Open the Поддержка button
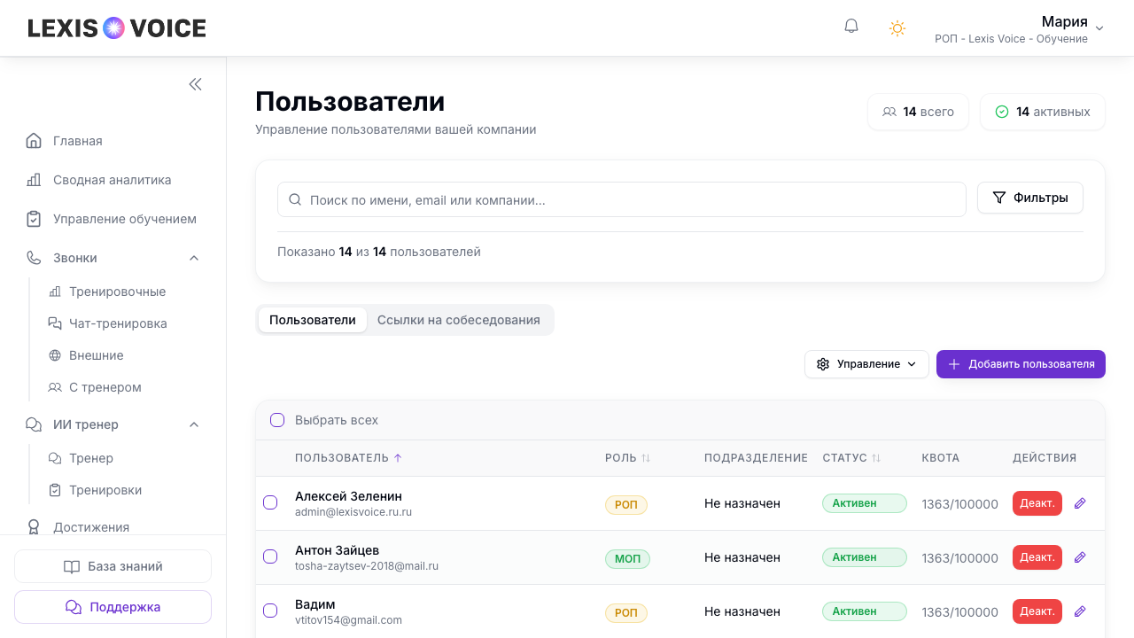Screen dimensions: 1134x638 (113, 607)
